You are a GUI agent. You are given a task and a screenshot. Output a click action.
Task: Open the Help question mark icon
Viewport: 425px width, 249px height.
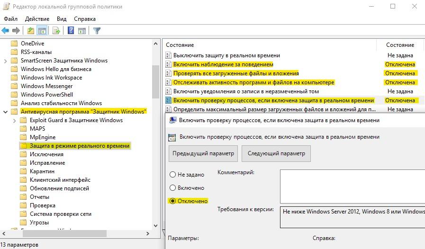coord(71,30)
